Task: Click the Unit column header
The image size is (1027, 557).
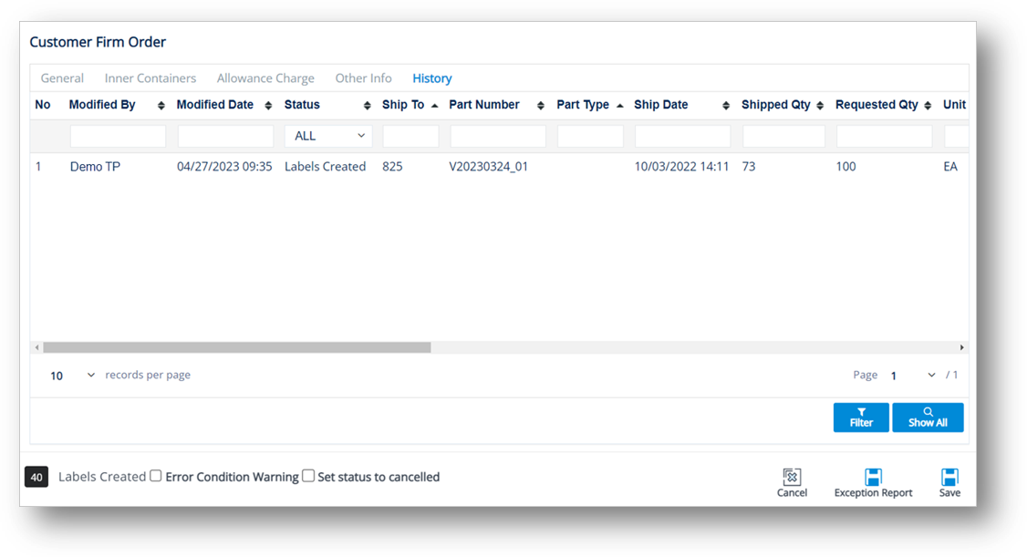Action: (954, 105)
